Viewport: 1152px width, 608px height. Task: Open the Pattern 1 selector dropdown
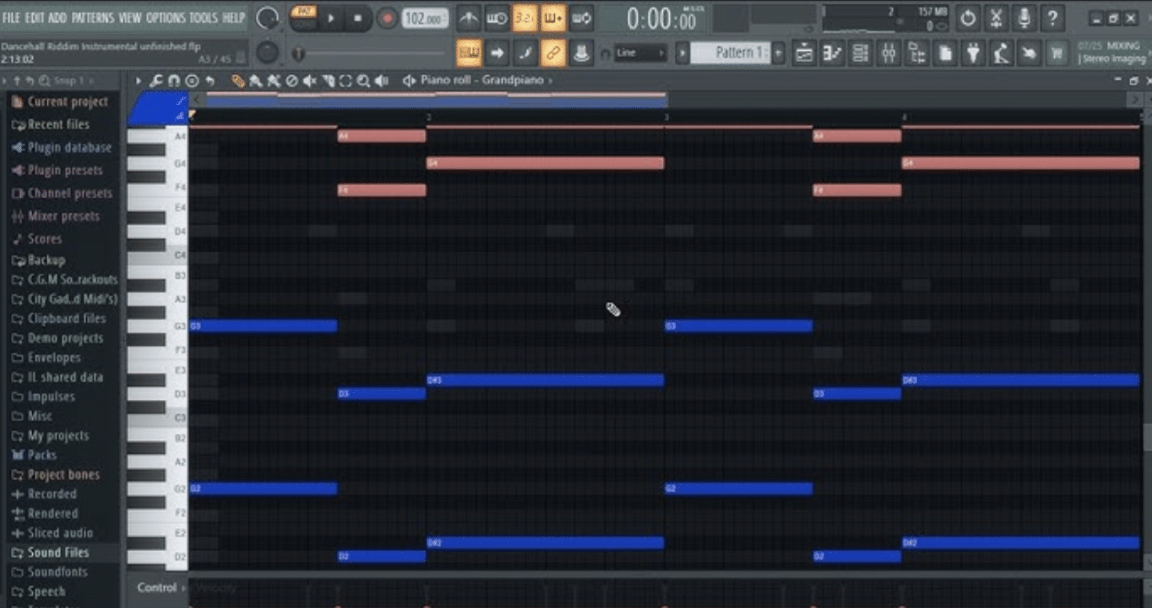coord(731,53)
